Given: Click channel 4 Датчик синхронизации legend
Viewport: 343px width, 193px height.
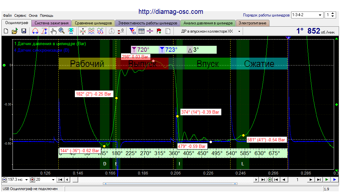Looking at the screenshot, I should click(42, 50).
